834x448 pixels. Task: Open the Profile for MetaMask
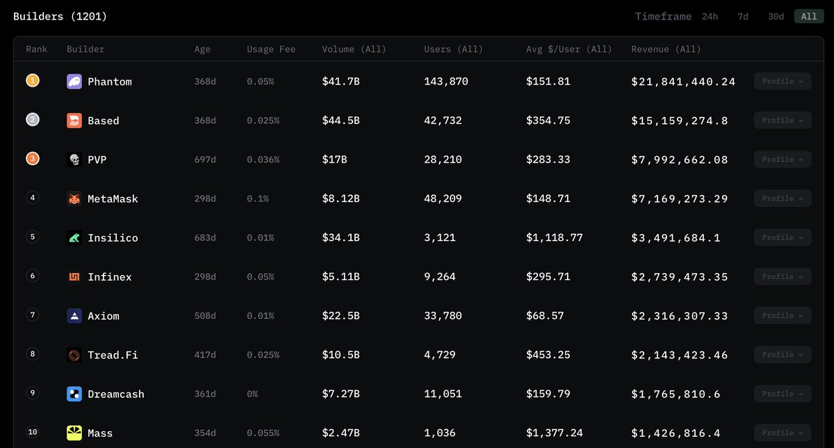point(783,199)
